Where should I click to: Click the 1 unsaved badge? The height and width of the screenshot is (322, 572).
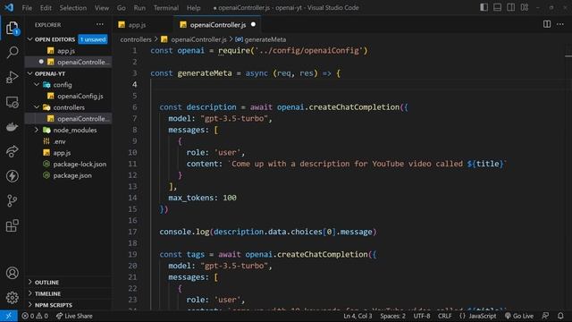93,39
